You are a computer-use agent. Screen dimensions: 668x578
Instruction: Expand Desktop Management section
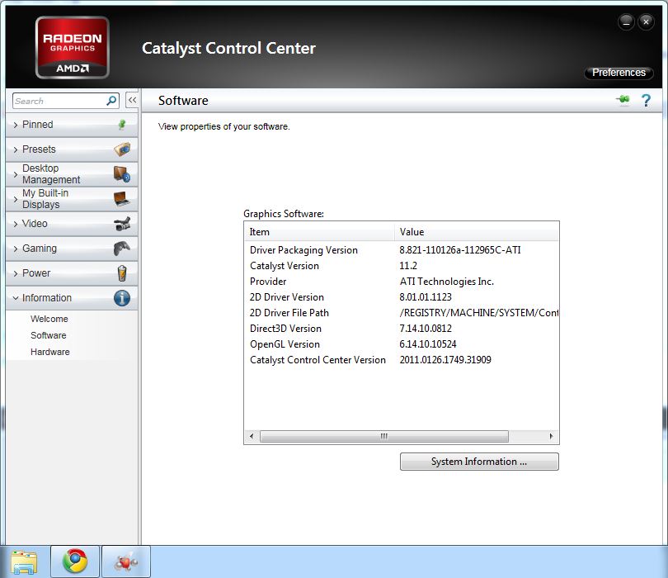click(72, 174)
